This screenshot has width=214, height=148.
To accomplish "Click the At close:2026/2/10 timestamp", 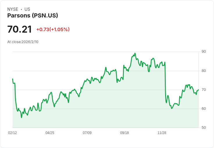I will [x=23, y=42].
